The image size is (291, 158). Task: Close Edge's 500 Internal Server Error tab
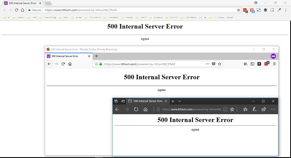pyautogui.click(x=166, y=101)
